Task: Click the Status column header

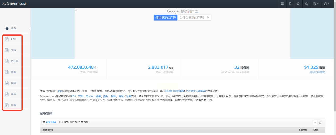Action: tap(303, 130)
